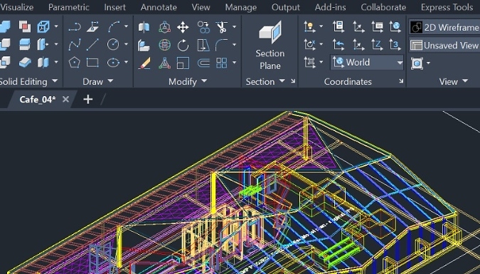
Task: Open Coordinates panel dialog launcher arrow
Action: (x=401, y=81)
